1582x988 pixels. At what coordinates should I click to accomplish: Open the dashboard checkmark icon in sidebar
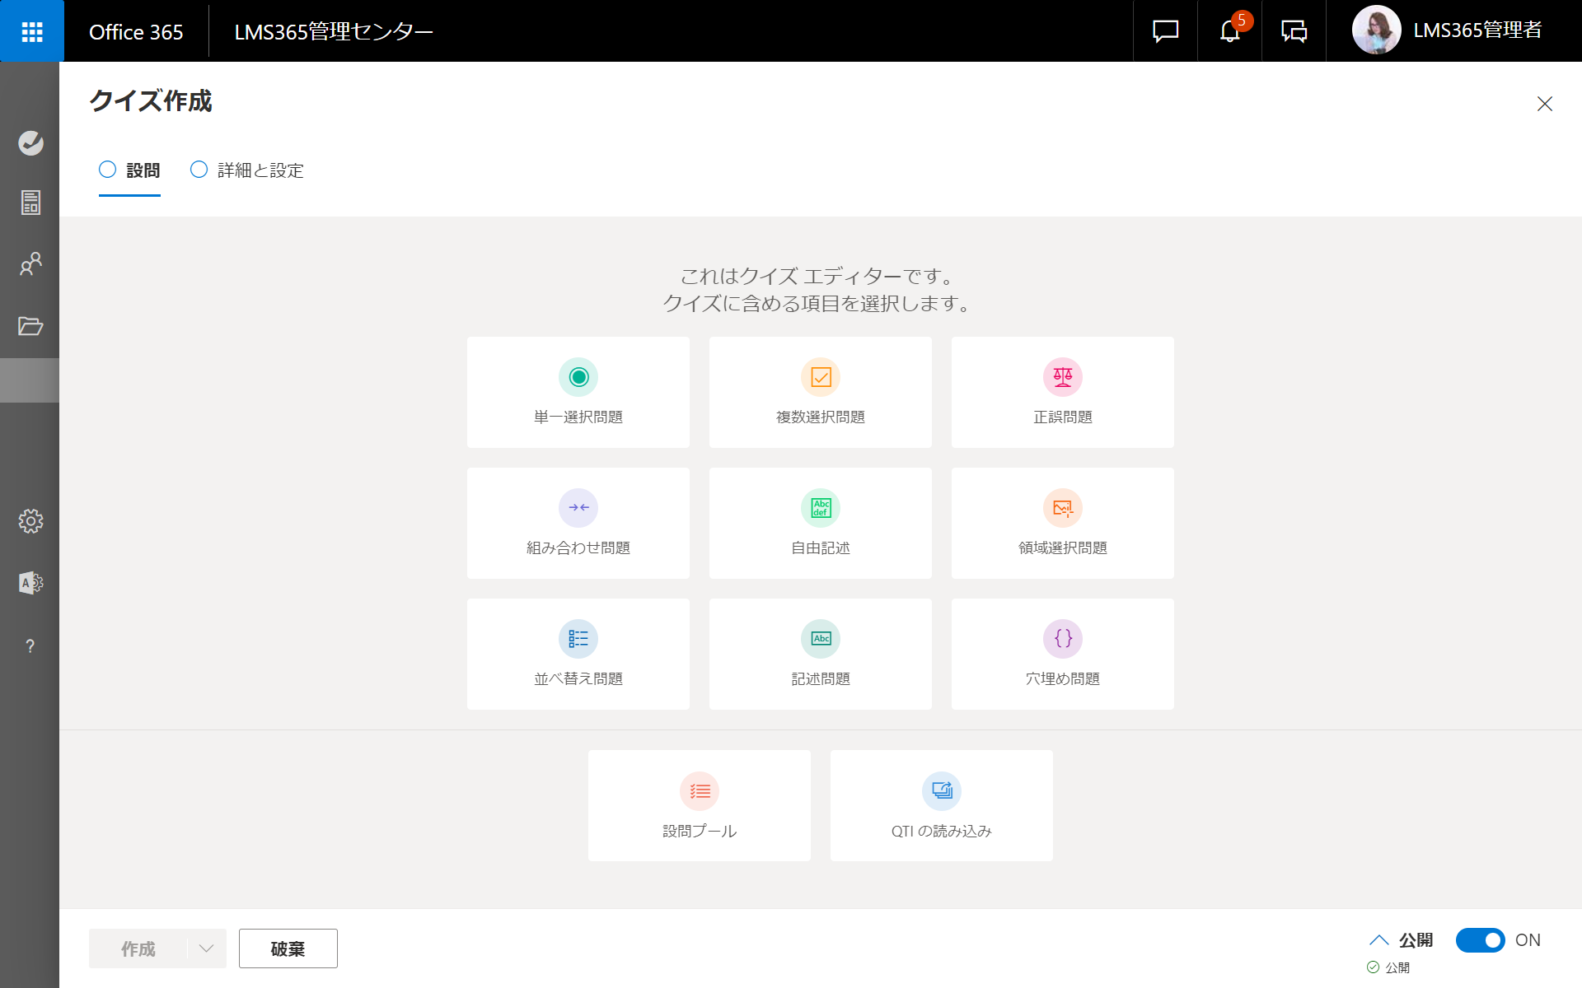(30, 143)
